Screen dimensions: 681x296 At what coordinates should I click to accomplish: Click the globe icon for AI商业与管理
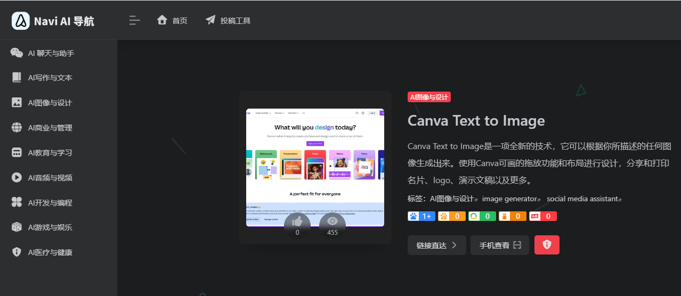[17, 128]
